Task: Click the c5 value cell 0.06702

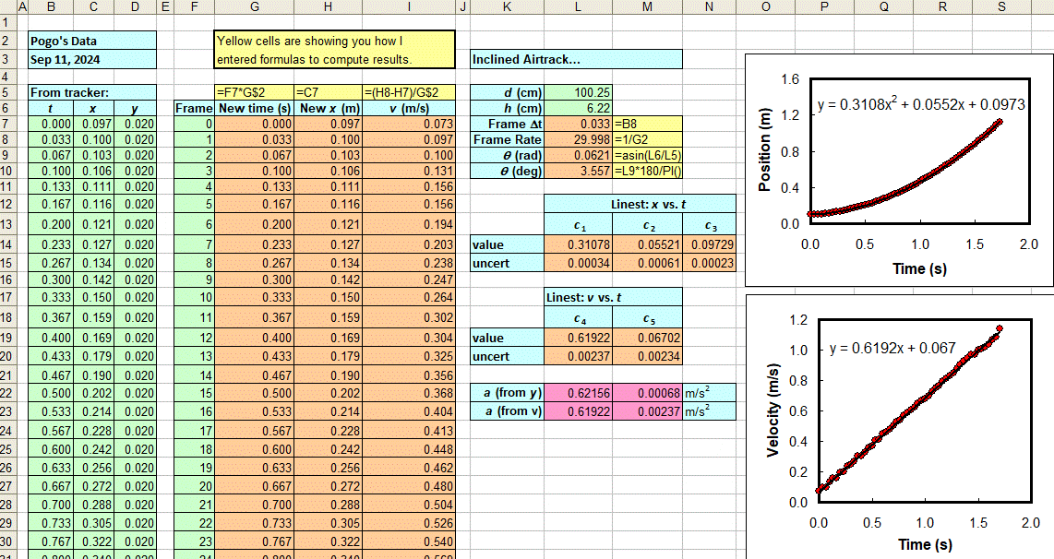Action: tap(647, 339)
